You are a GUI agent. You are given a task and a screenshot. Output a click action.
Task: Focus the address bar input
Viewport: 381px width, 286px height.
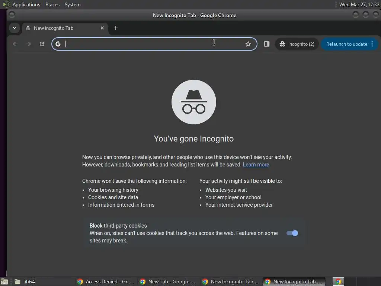(154, 44)
